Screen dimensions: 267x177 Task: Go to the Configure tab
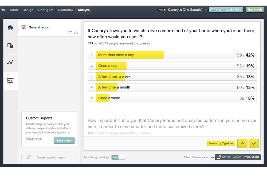point(46,10)
